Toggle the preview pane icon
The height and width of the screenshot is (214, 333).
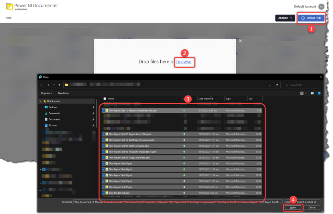coord(312,93)
